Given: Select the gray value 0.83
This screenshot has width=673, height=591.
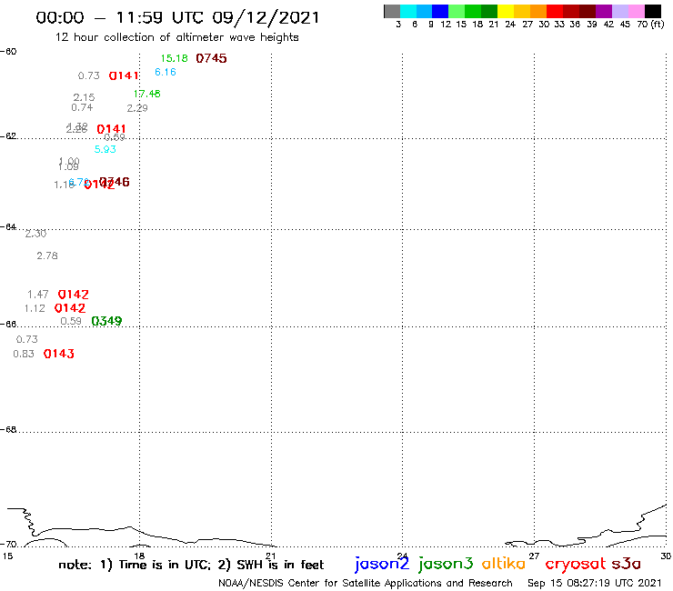Looking at the screenshot, I should [24, 354].
